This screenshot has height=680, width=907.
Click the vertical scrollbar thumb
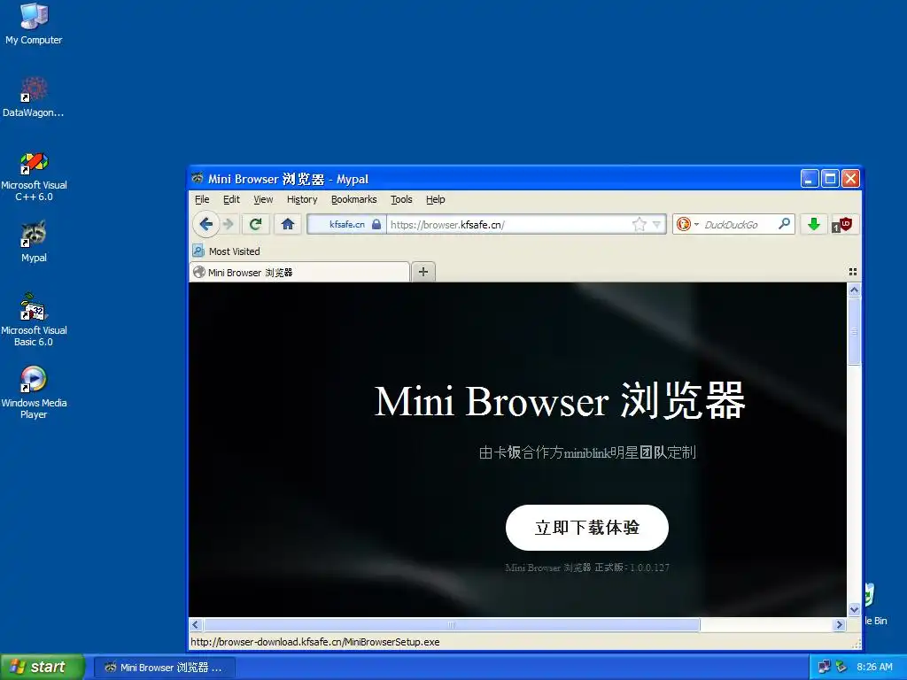[x=855, y=331]
